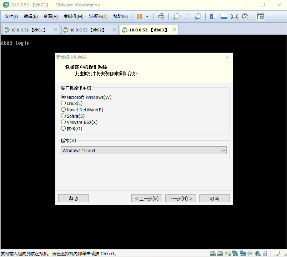Select Microsoft Windows(W) radio button

point(63,97)
